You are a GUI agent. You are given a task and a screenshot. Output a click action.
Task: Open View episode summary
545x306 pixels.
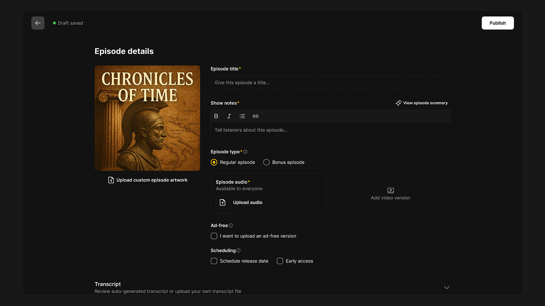[422, 103]
